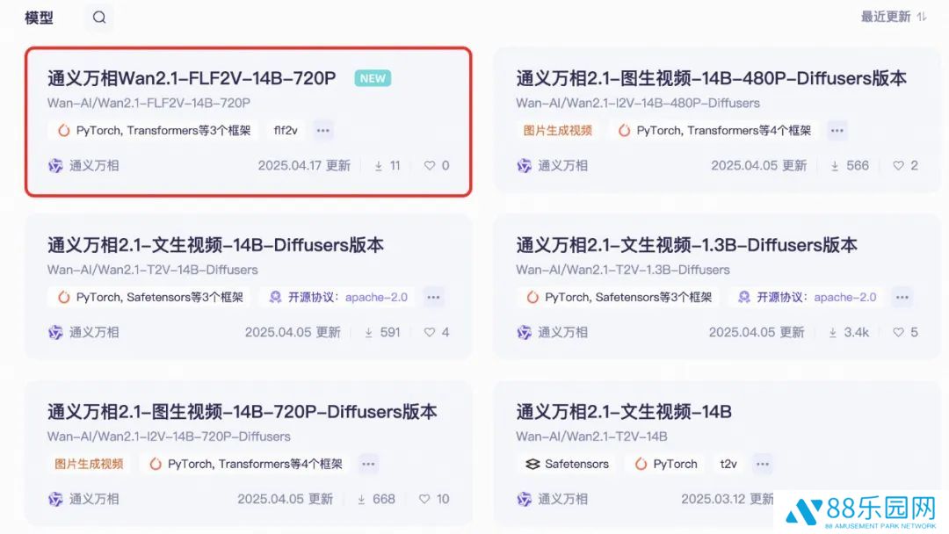Select 开源协议 apache-2.0 tag on the T2V-14B-Diffusers card
This screenshot has width=949, height=534.
click(x=338, y=298)
